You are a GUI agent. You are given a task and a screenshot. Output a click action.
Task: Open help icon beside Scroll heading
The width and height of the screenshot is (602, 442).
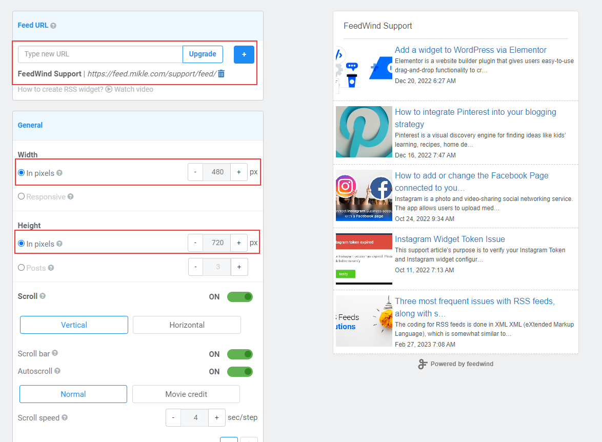pos(43,296)
